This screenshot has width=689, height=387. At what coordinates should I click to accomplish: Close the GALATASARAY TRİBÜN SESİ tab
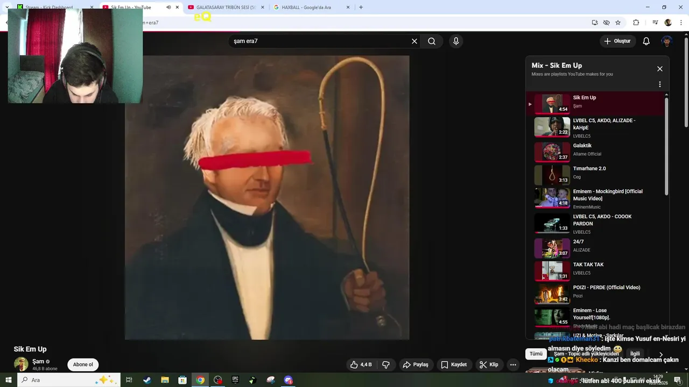tap(263, 8)
